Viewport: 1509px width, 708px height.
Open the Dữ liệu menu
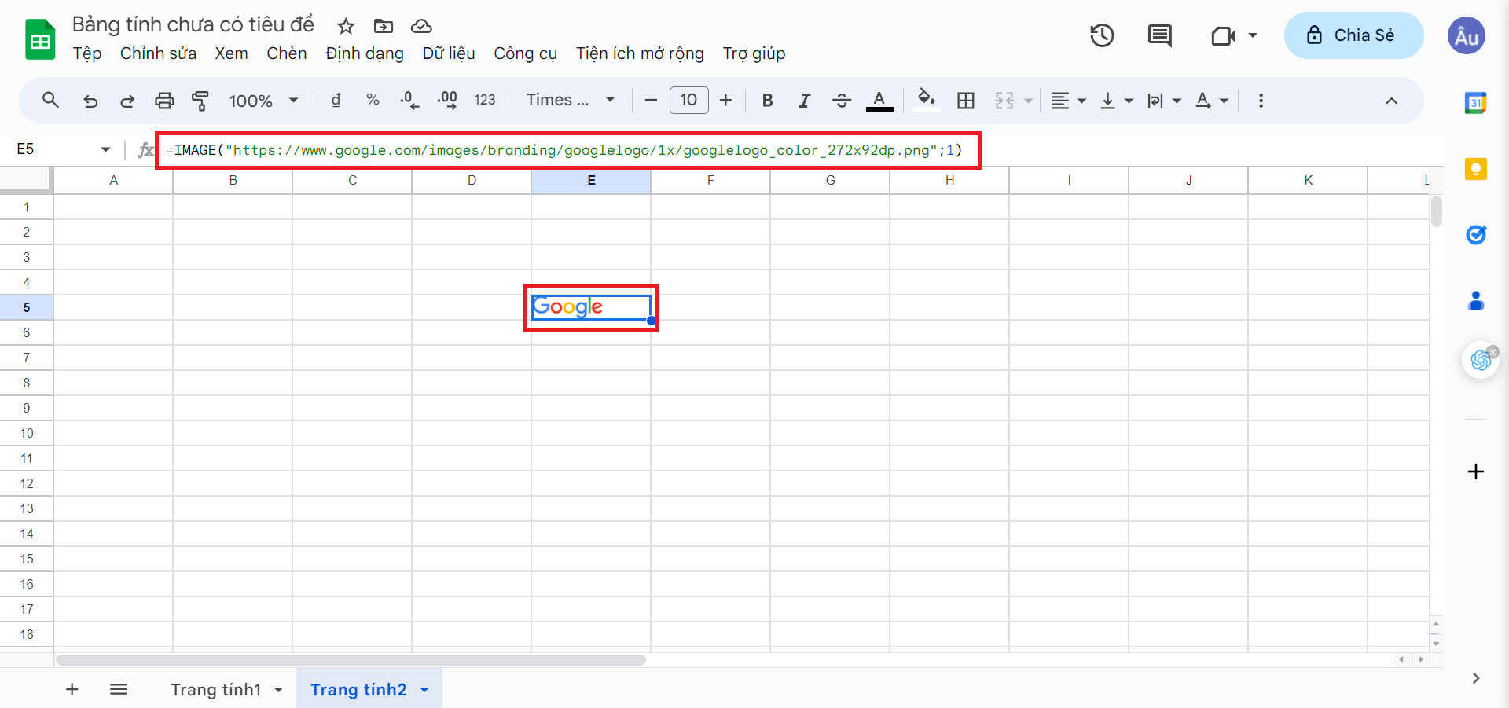click(x=449, y=53)
